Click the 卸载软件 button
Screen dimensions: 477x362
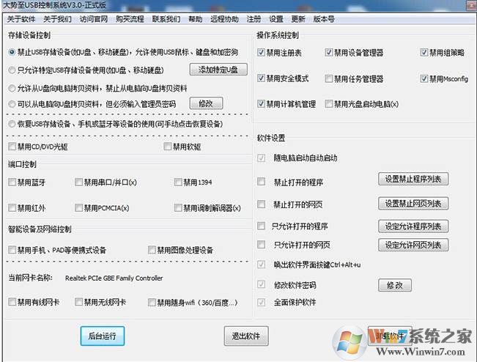pyautogui.click(x=390, y=336)
